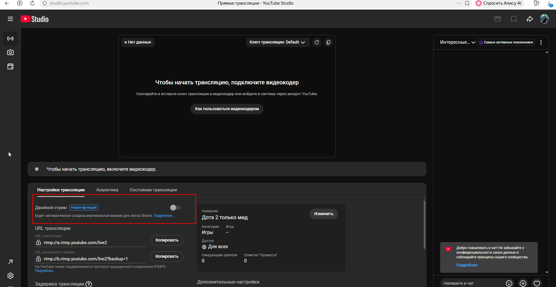Open chat three-dot options menu
556x287 pixels.
coord(541,42)
